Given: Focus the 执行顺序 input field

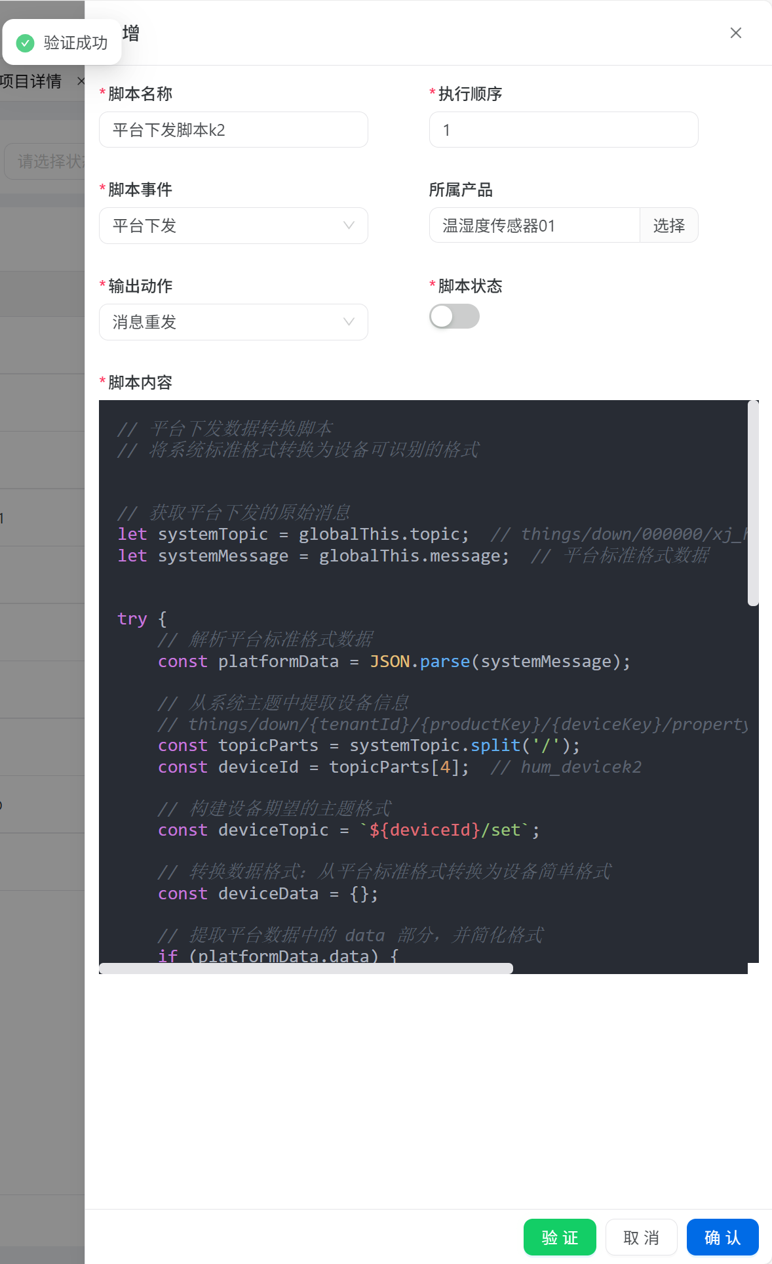Looking at the screenshot, I should coord(563,130).
